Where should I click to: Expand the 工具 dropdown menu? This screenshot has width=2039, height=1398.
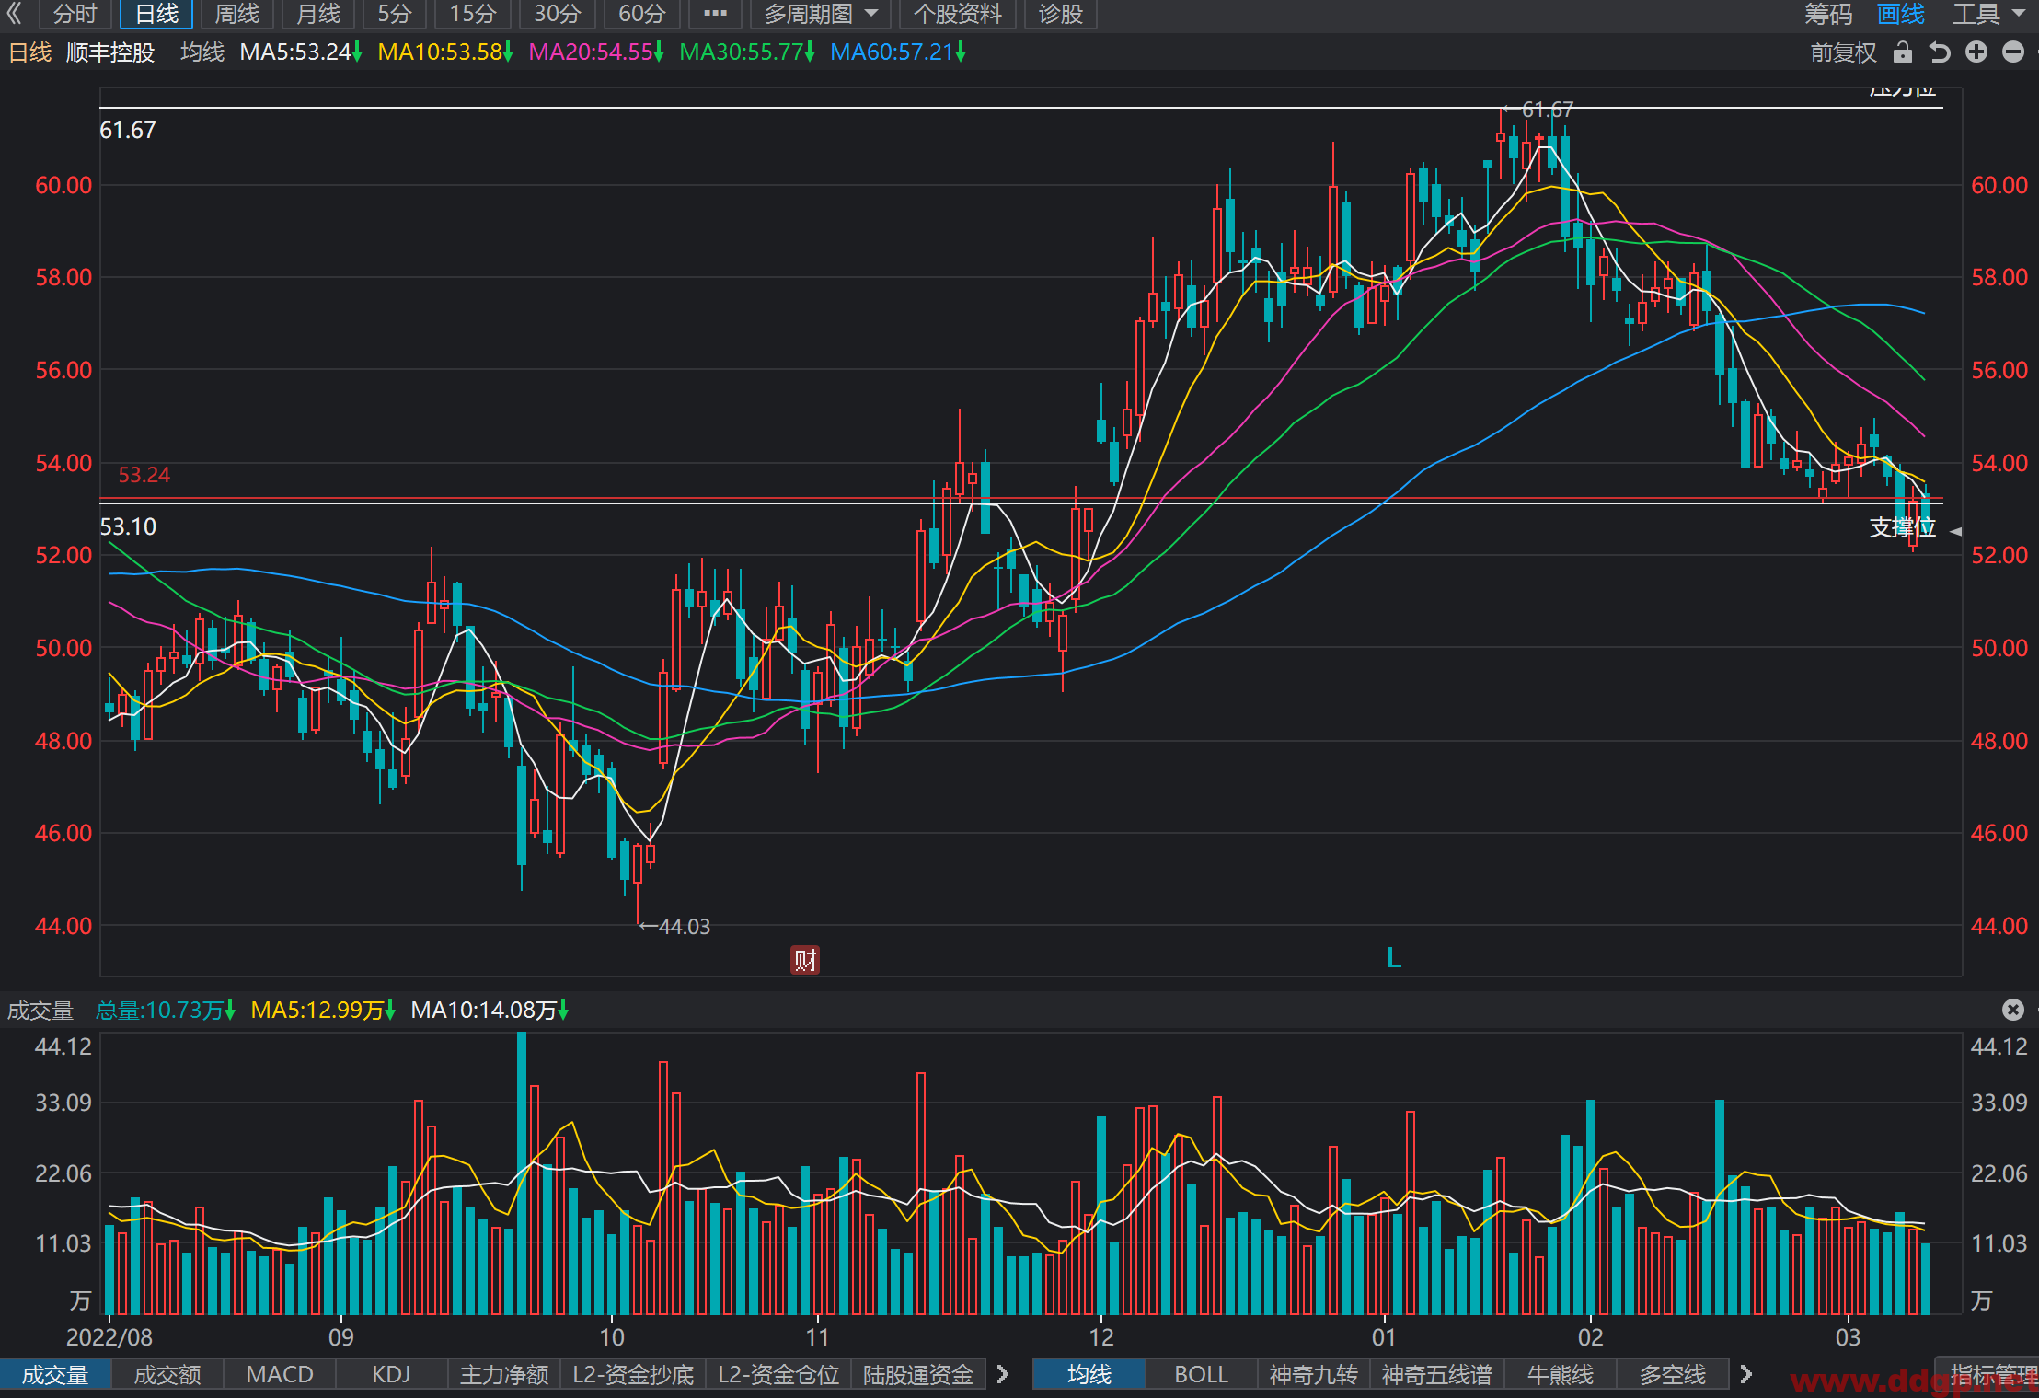click(1987, 14)
